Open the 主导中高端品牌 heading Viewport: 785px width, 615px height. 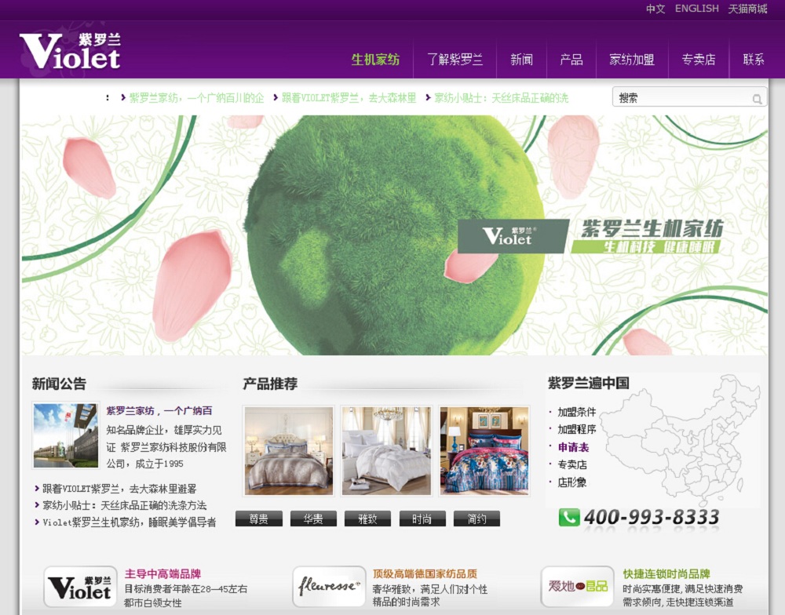pyautogui.click(x=162, y=574)
